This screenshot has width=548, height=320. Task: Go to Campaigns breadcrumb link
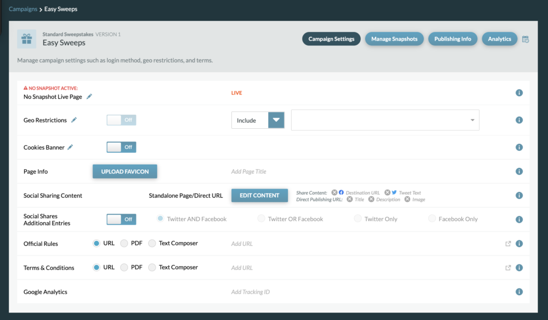click(x=23, y=9)
